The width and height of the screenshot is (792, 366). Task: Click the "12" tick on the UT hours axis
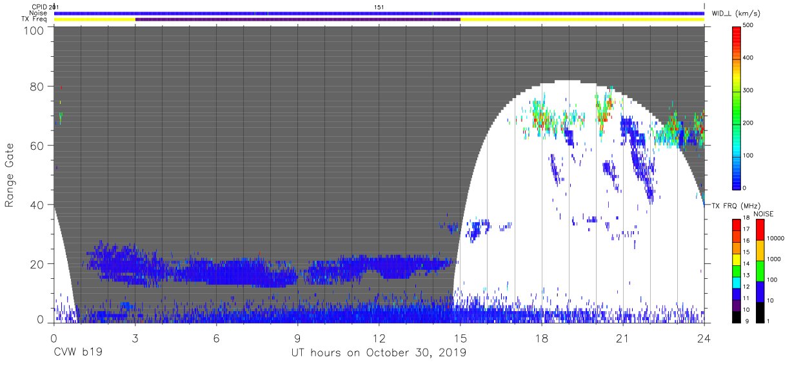[x=379, y=338]
